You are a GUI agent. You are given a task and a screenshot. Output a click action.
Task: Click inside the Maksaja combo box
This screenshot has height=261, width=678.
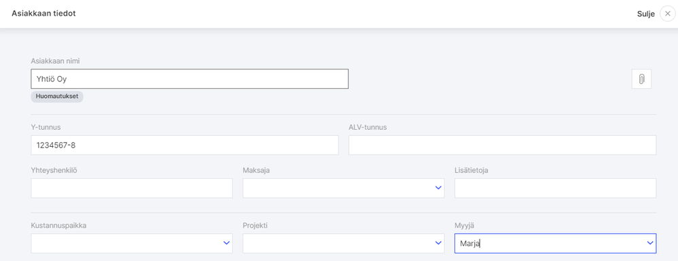(343, 188)
